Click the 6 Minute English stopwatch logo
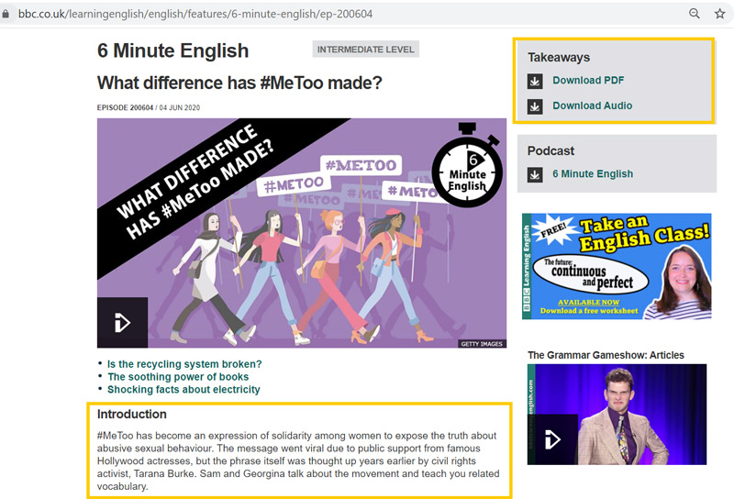 pyautogui.click(x=466, y=168)
